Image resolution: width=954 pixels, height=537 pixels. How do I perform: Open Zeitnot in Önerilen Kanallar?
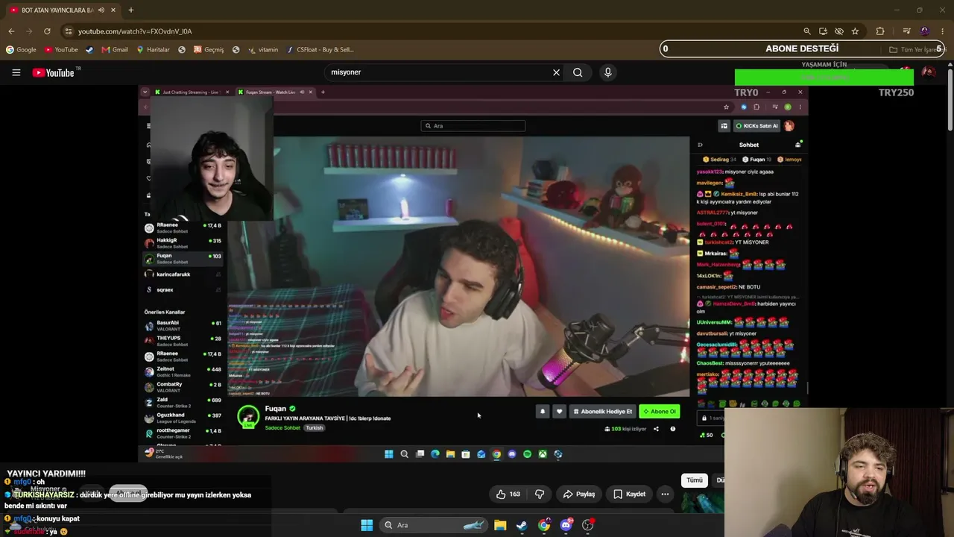(x=183, y=371)
